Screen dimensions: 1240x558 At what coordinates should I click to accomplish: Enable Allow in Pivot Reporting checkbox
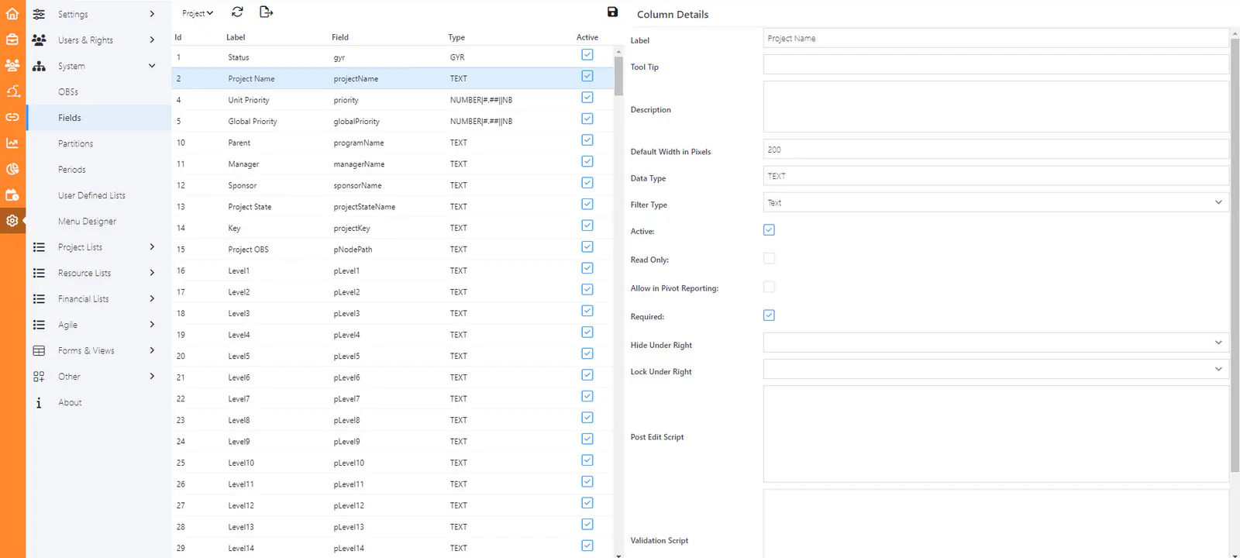point(769,287)
